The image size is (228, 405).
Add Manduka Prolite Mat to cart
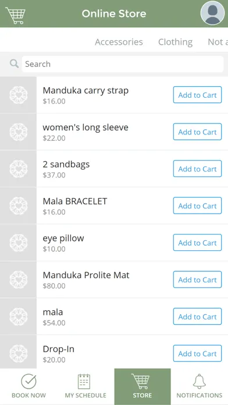click(x=197, y=279)
